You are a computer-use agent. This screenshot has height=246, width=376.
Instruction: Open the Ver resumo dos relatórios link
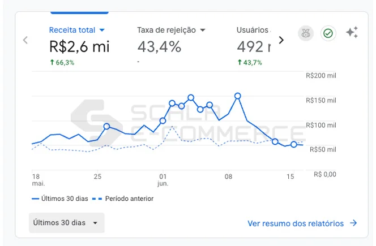point(296,223)
